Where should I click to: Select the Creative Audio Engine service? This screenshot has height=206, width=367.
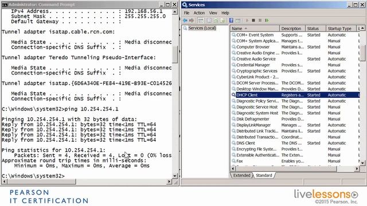point(295,53)
